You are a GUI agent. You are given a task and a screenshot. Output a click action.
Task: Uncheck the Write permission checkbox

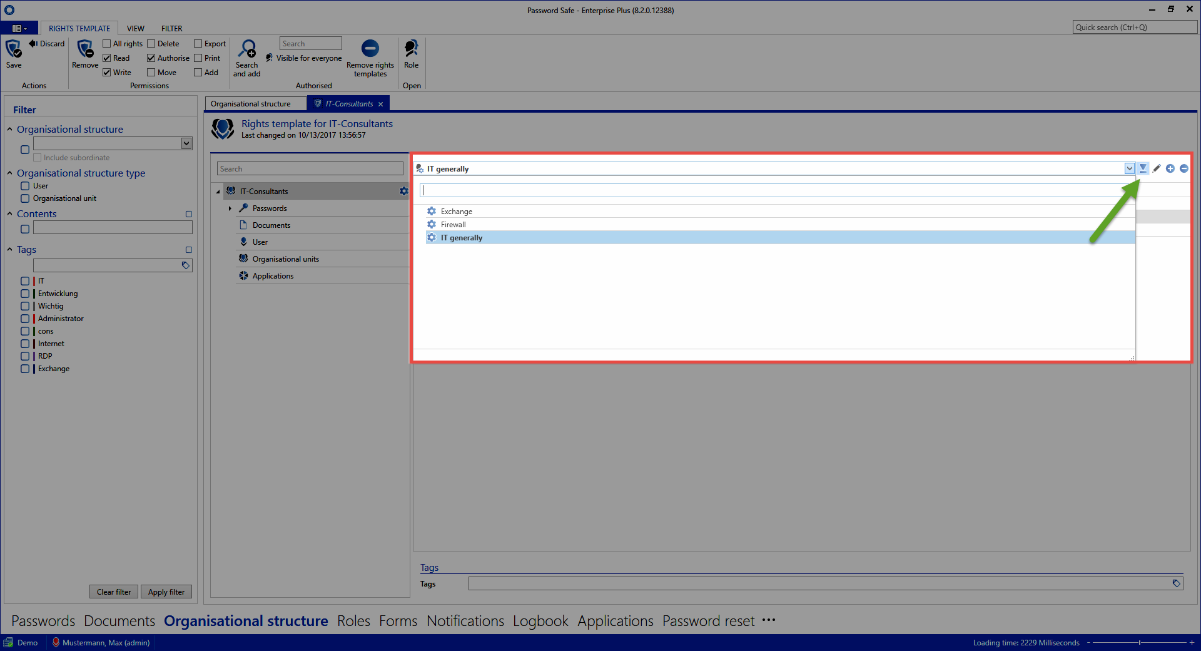(107, 73)
